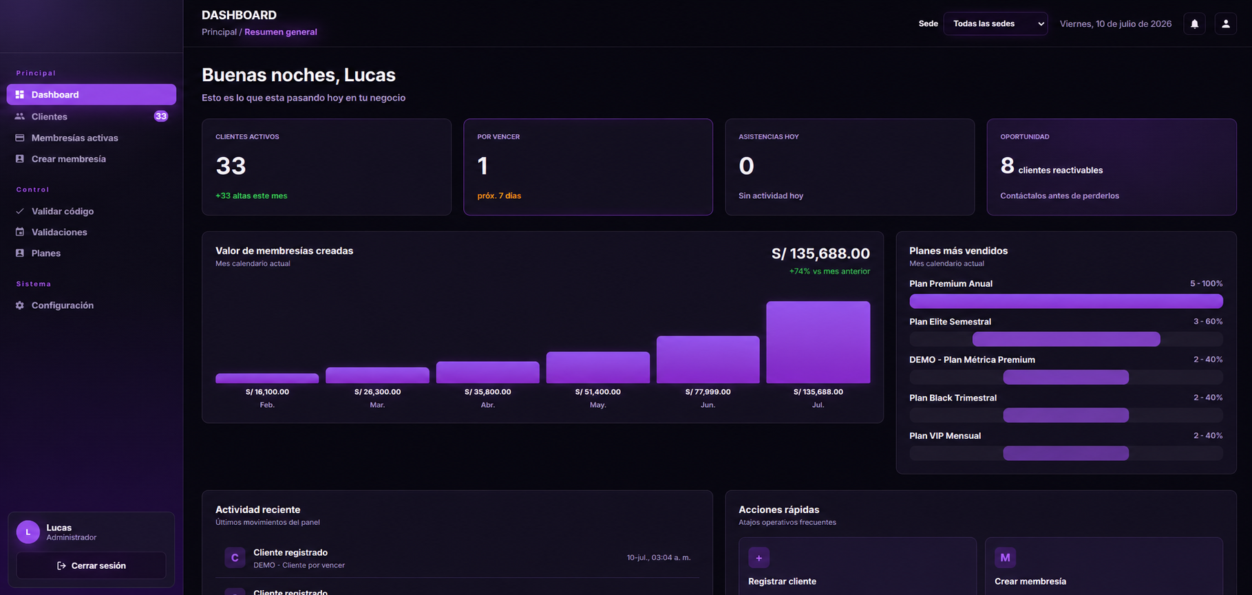Select the Jul. bar in the chart
The image size is (1252, 595).
pos(818,342)
